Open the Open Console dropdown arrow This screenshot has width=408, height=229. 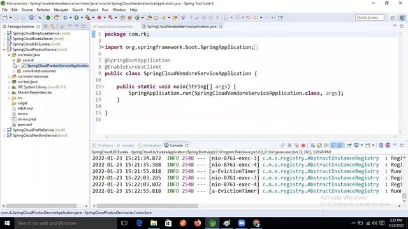pos(373,146)
